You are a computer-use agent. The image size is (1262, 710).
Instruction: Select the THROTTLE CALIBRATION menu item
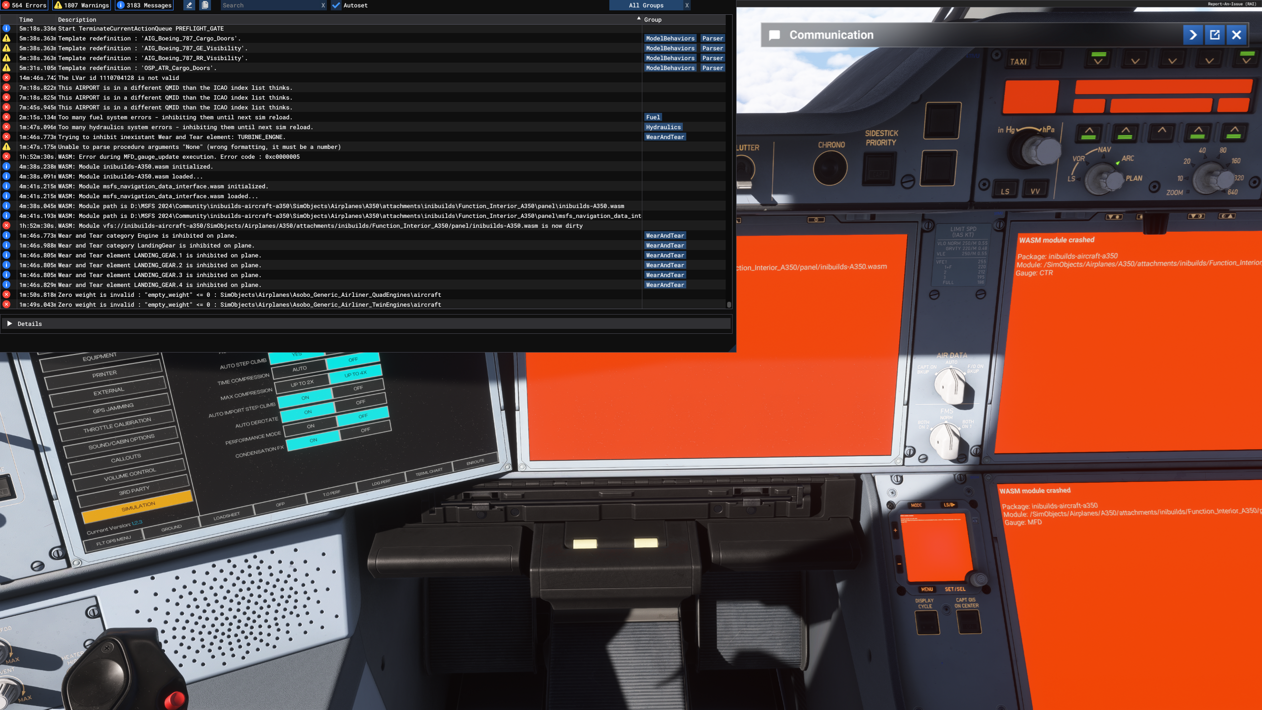[117, 425]
